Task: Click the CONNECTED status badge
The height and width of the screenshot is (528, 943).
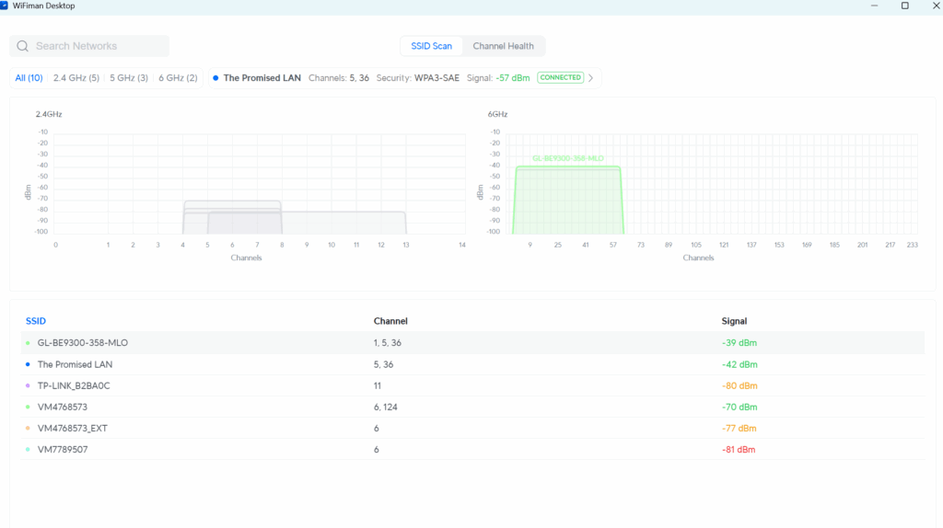Action: click(x=561, y=77)
